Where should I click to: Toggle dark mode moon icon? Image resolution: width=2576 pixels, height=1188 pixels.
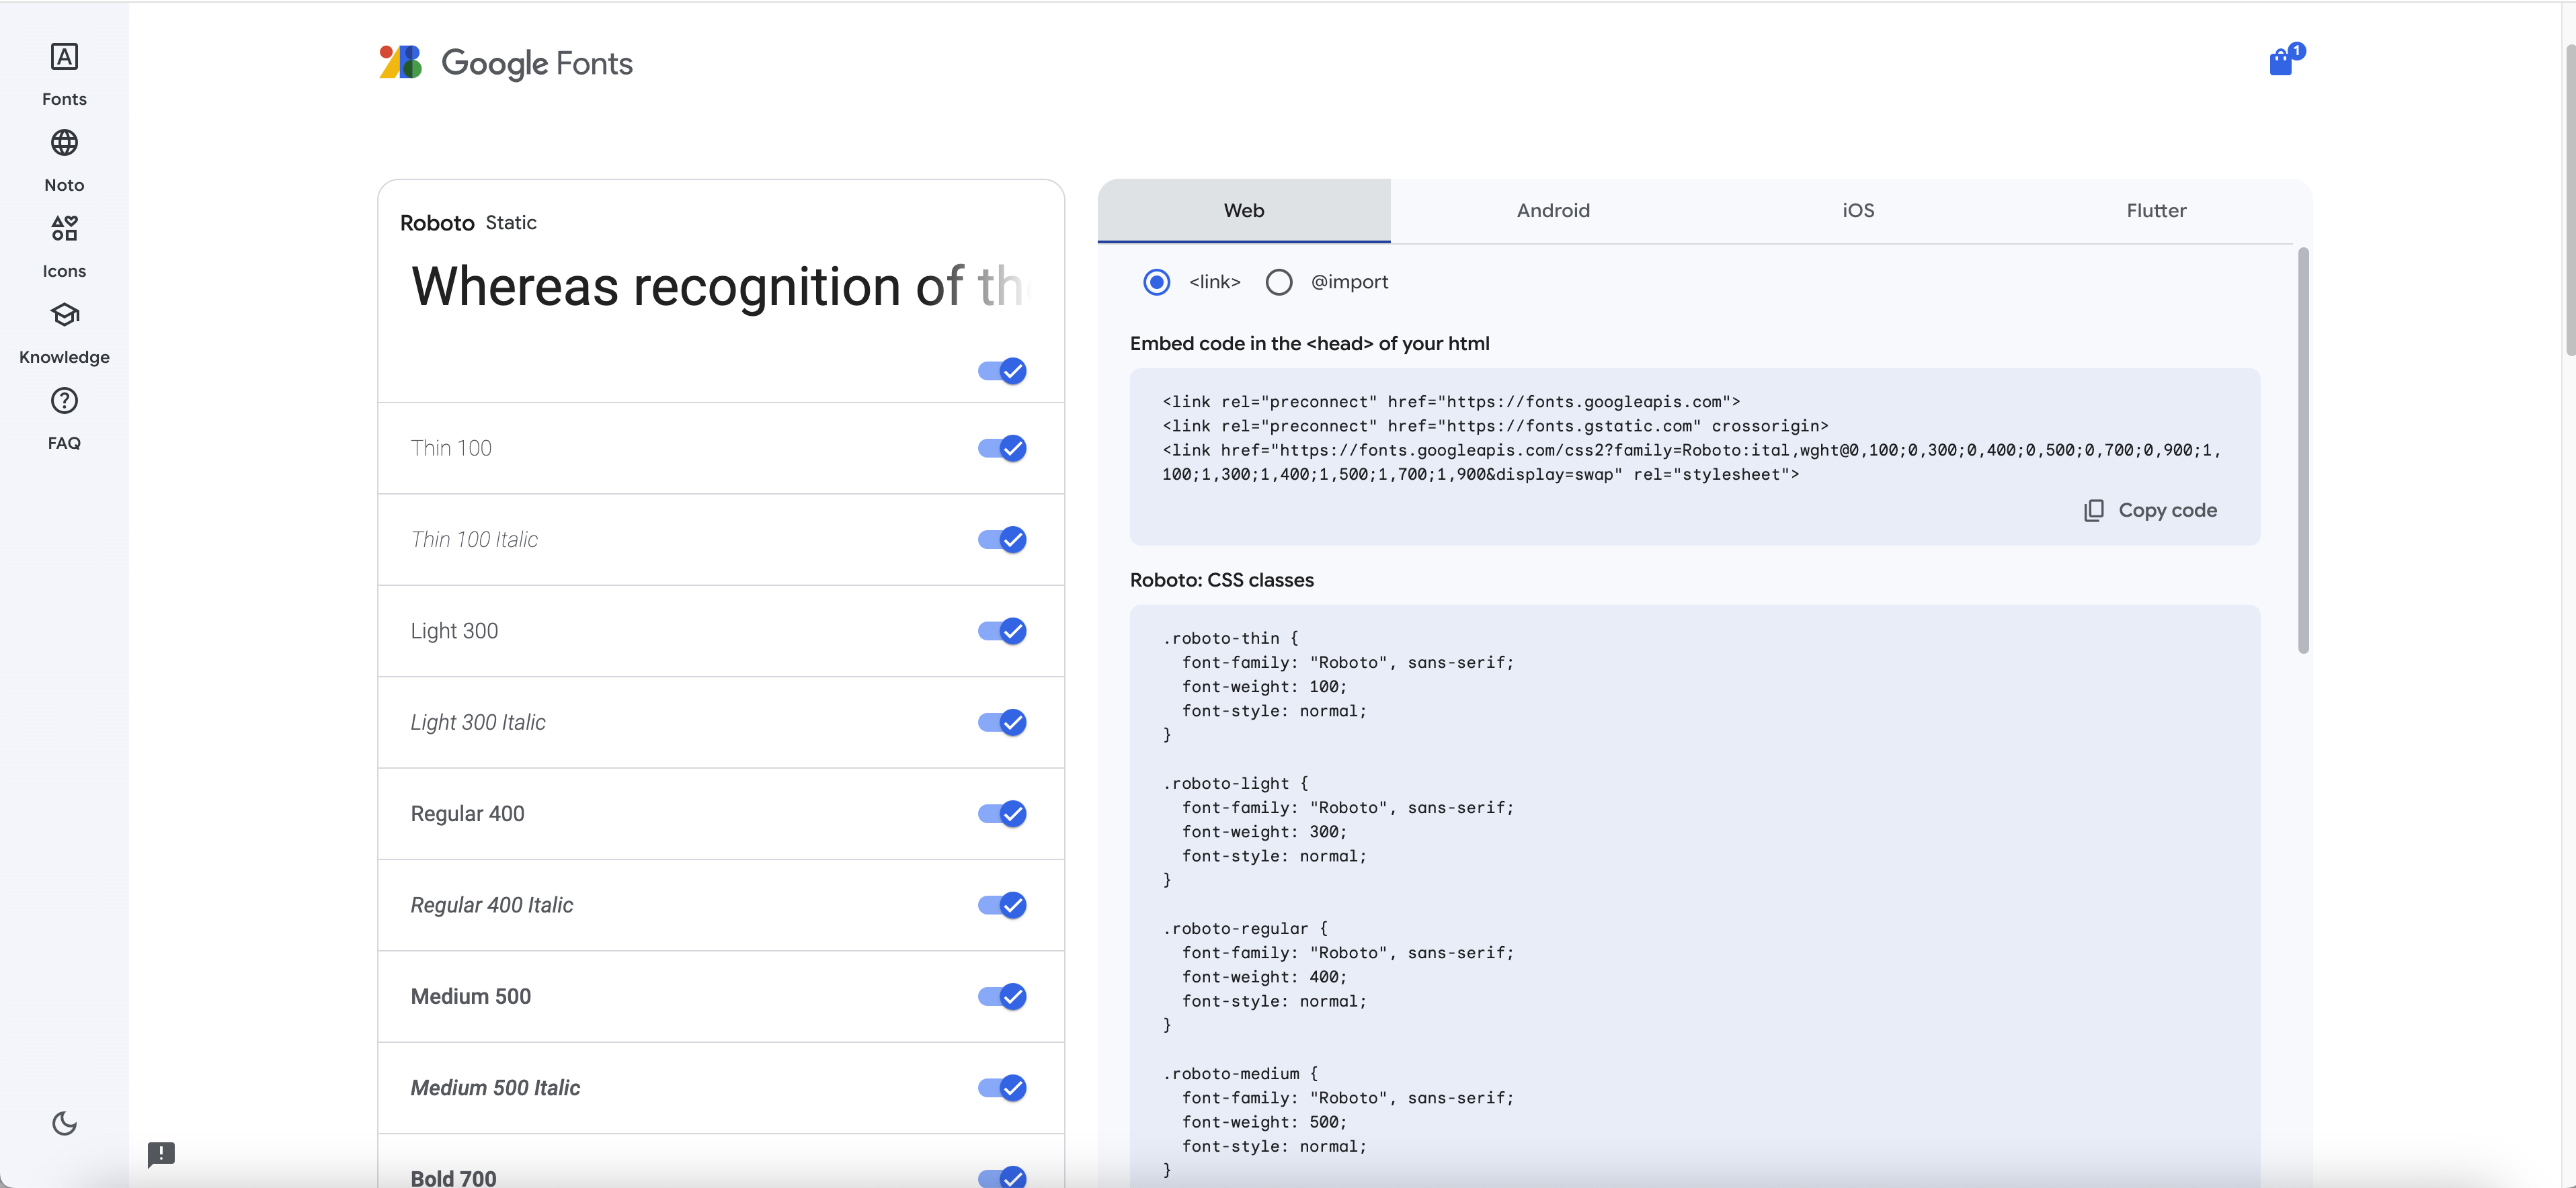(64, 1123)
